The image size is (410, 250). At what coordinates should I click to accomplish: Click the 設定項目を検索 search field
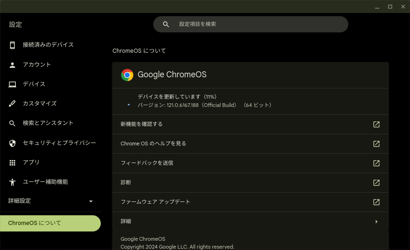click(x=250, y=24)
